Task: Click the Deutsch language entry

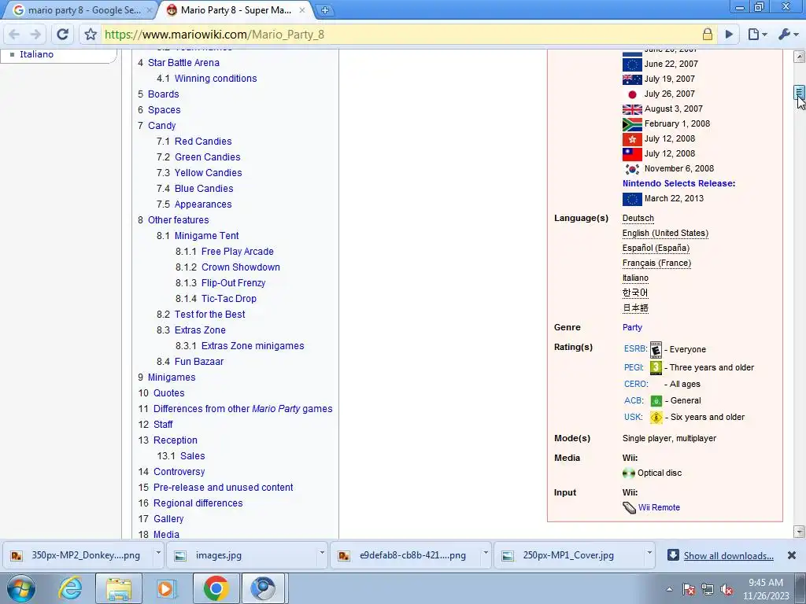Action: coord(638,219)
